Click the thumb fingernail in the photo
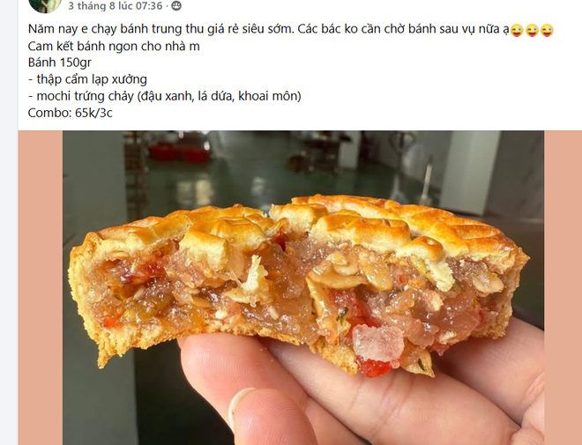This screenshot has height=445, width=582. point(239,408)
